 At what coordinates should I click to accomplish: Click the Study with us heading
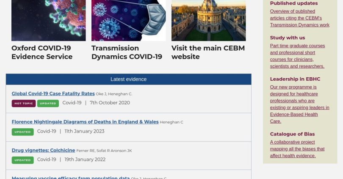coord(288,38)
